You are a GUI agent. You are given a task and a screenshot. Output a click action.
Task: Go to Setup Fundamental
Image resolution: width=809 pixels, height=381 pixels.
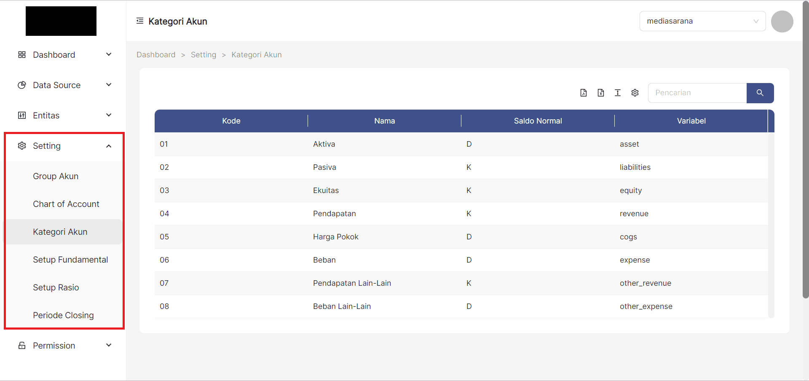[x=70, y=260]
